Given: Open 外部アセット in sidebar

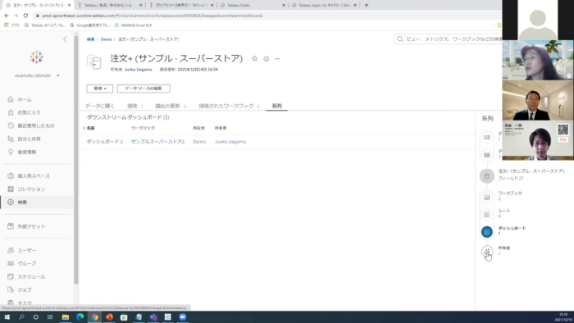Looking at the screenshot, I should [31, 226].
